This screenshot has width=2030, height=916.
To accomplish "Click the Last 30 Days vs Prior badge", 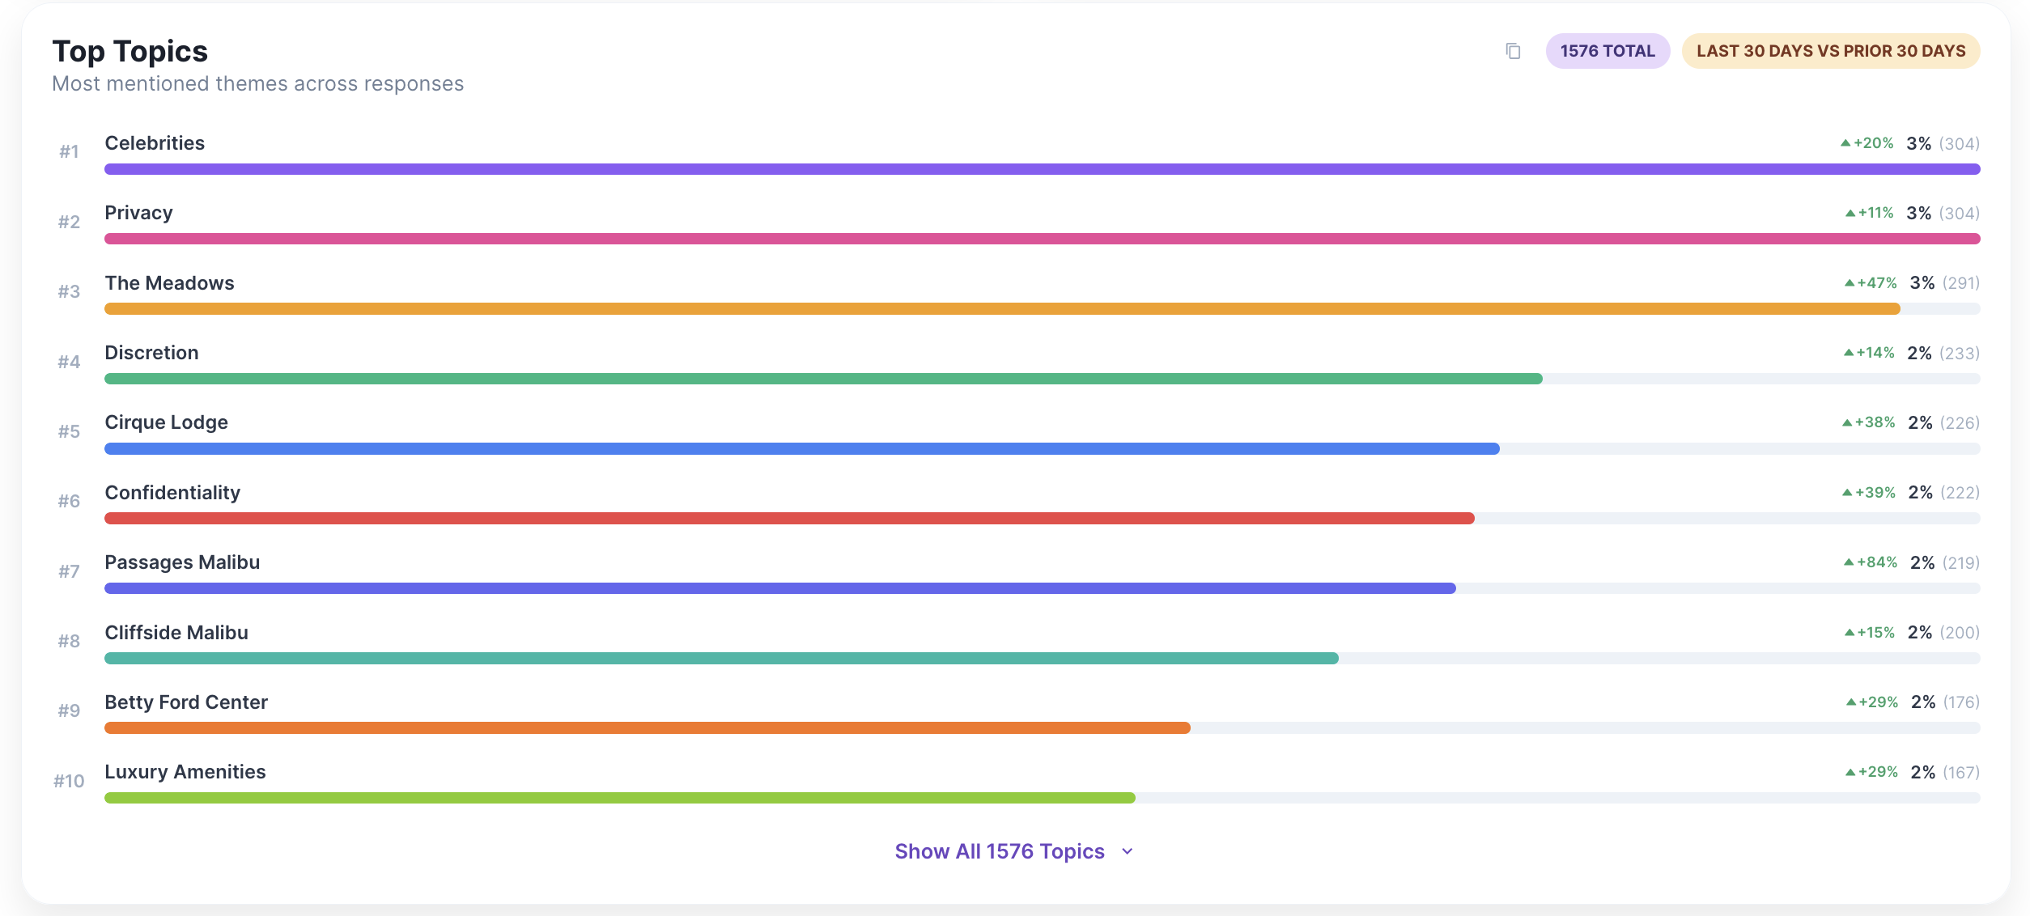I will click(1830, 51).
